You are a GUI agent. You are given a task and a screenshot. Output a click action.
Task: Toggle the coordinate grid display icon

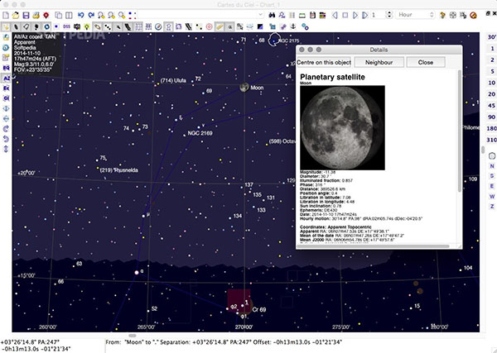[138, 27]
